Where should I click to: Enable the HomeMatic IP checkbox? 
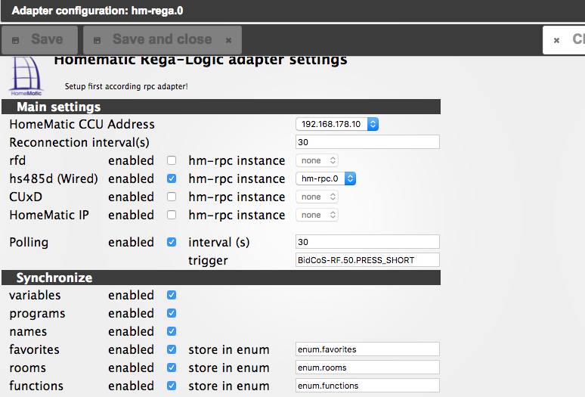(x=172, y=215)
